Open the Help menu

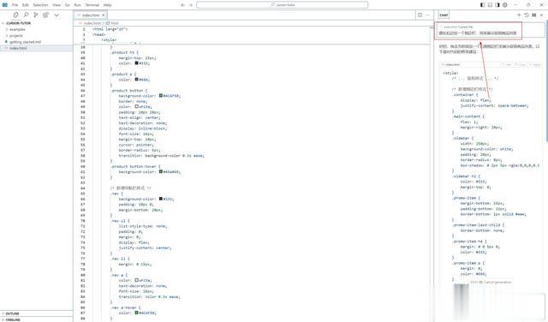click(x=107, y=5)
